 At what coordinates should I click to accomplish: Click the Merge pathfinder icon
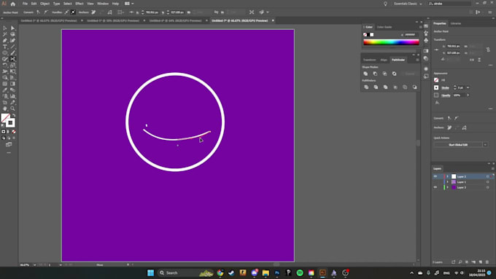(x=385, y=87)
